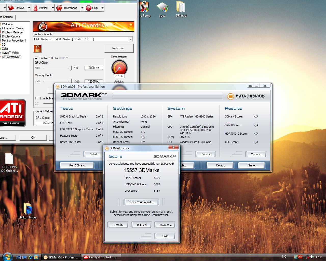Image resolution: width=326 pixels, height=261 pixels.
Task: Open Displays Manager in settings tree
Action: point(13,32)
